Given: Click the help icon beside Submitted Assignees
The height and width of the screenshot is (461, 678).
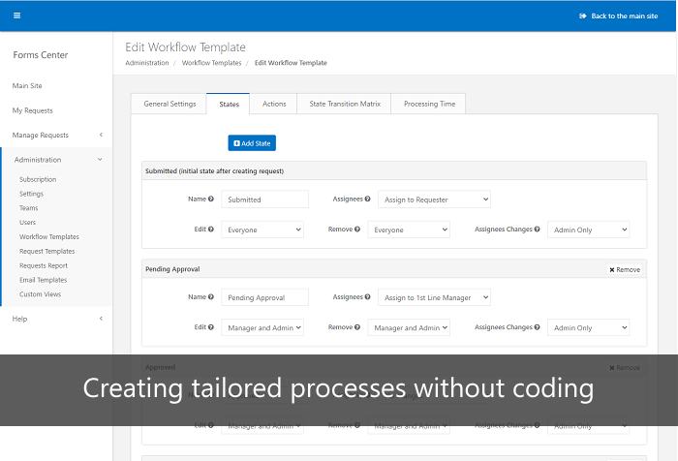Looking at the screenshot, I should click(367, 199).
